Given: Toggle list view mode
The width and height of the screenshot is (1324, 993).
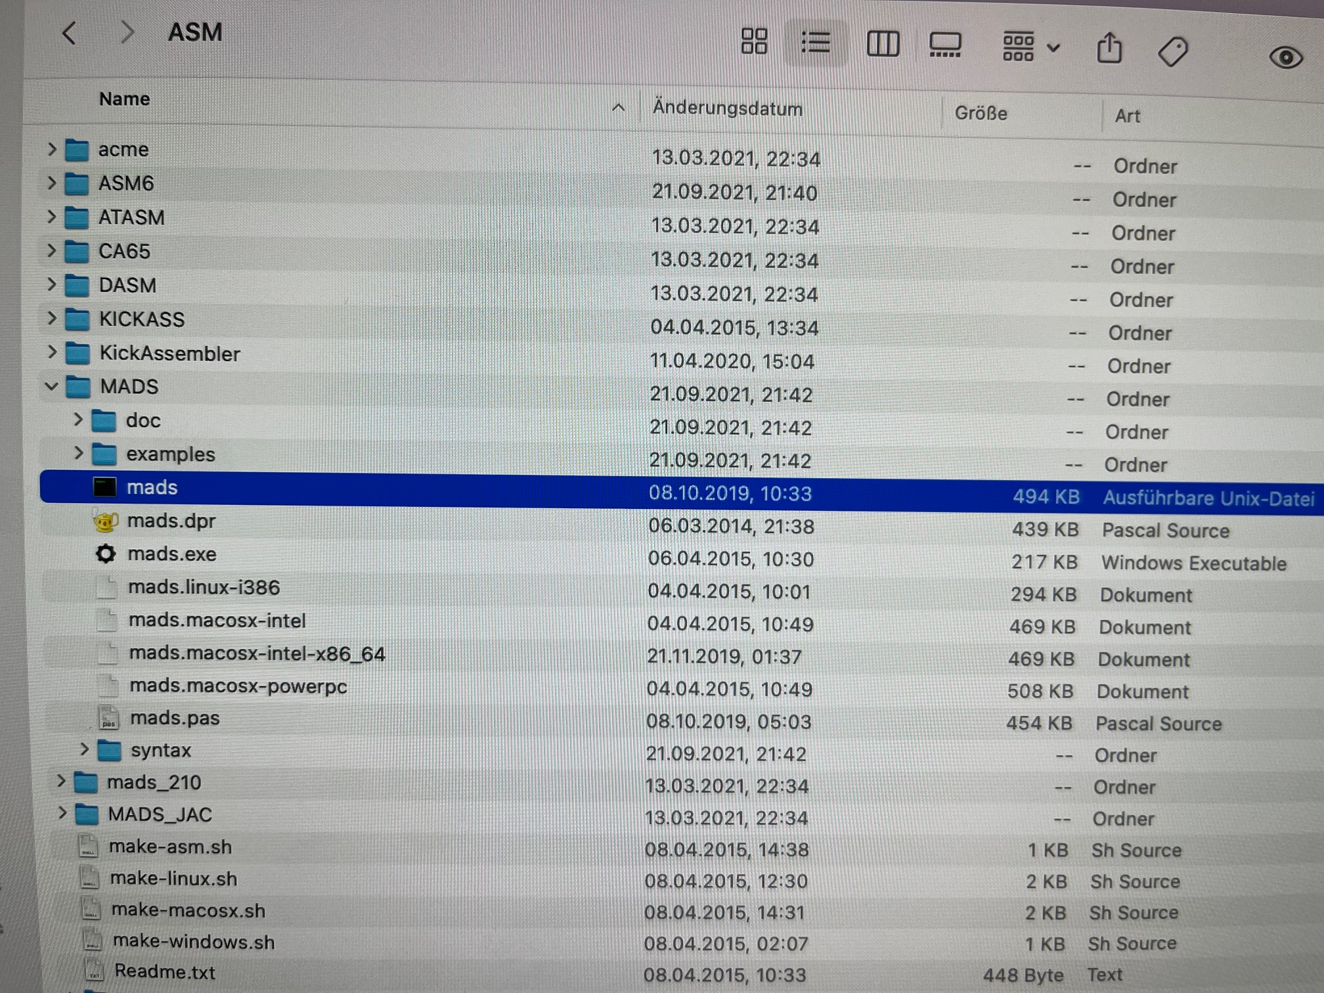Looking at the screenshot, I should coord(815,43).
